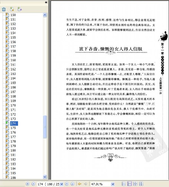Select bookmark 175
The width and height of the screenshot is (169, 187).
13,128
